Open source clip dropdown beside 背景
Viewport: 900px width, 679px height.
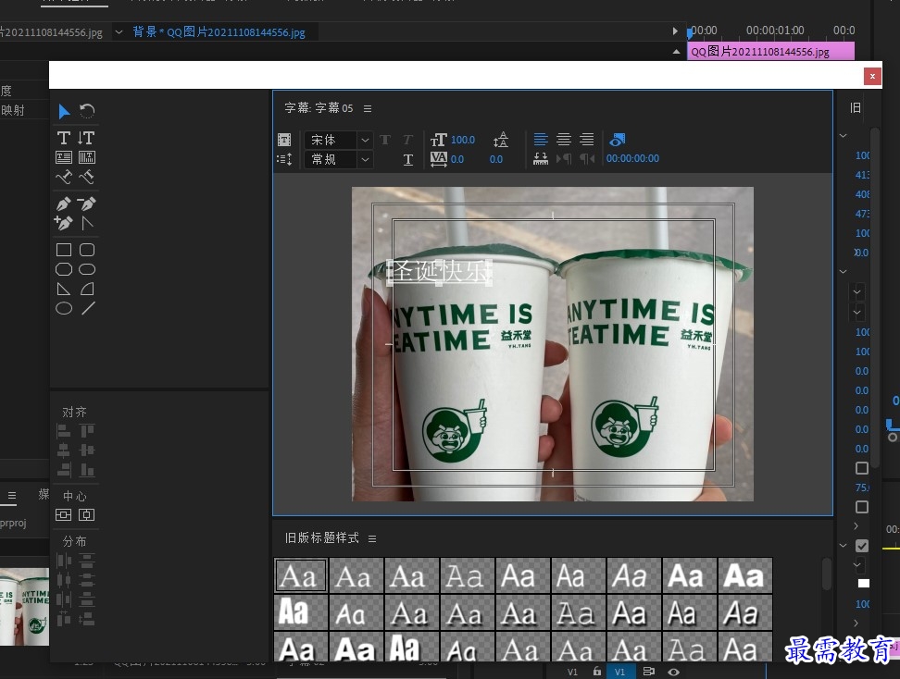[119, 32]
